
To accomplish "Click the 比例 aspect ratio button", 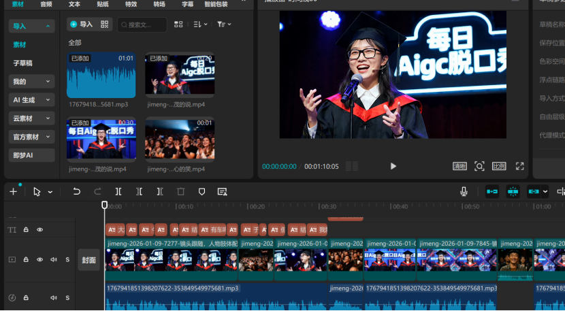I will [499, 166].
